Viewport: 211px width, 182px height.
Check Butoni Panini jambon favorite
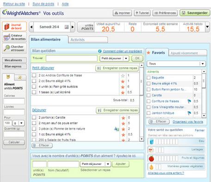coord(149,90)
